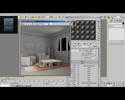125x100 pixels.
Task: Toggle the IOR map checkbox
Action: pyautogui.click(x=79, y=79)
